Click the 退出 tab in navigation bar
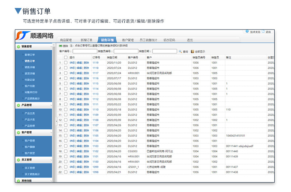291x192 pixels. (x=190, y=40)
